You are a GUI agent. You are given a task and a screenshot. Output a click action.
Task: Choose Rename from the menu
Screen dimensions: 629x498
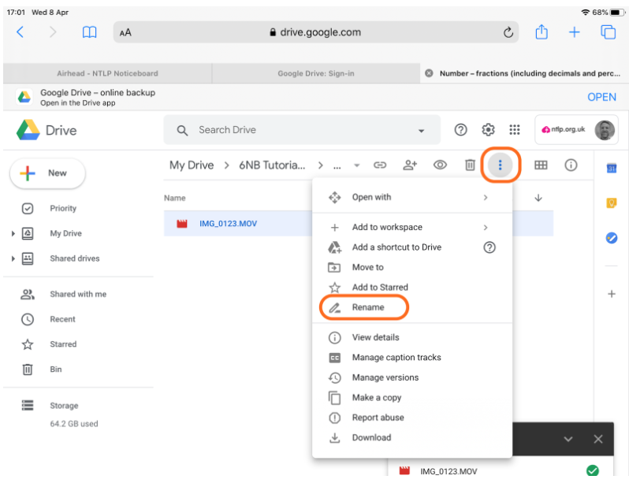pyautogui.click(x=412, y=307)
